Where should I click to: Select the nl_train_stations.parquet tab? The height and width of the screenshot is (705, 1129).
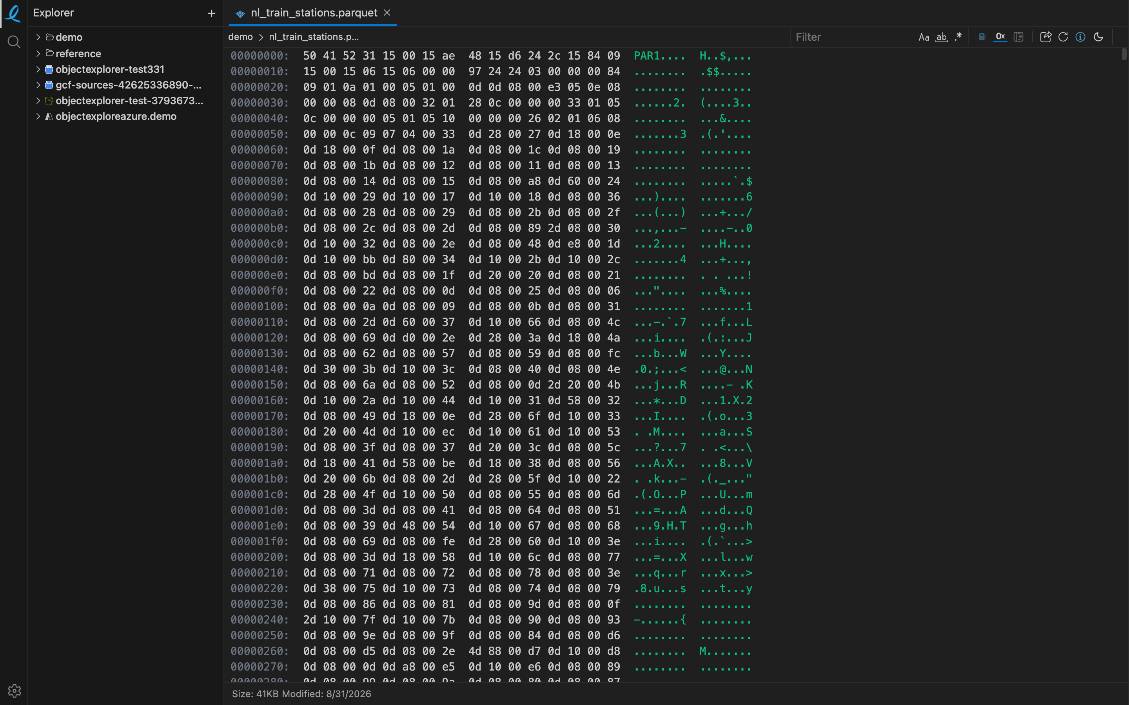point(312,13)
